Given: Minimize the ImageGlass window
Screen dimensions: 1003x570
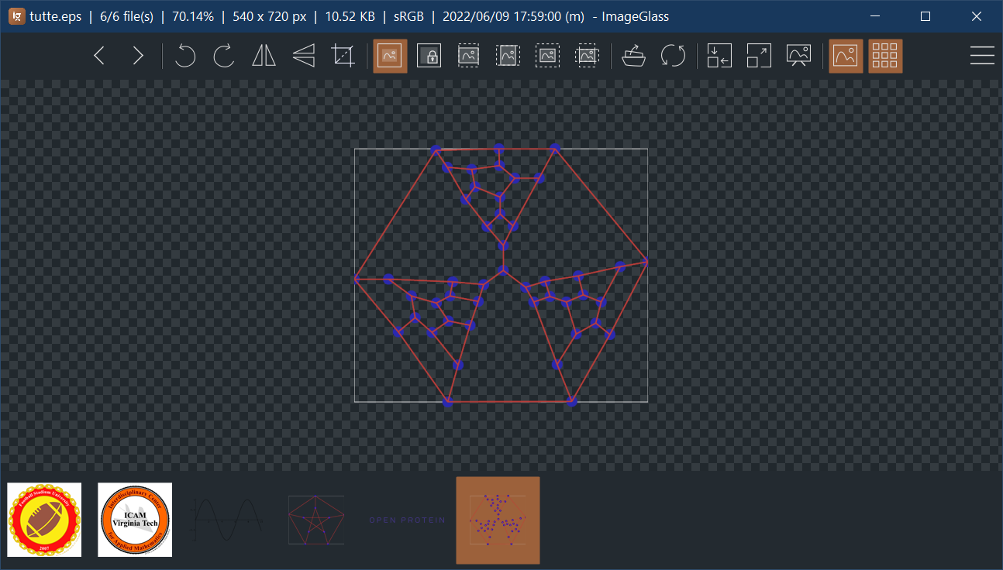Looking at the screenshot, I should 874,16.
